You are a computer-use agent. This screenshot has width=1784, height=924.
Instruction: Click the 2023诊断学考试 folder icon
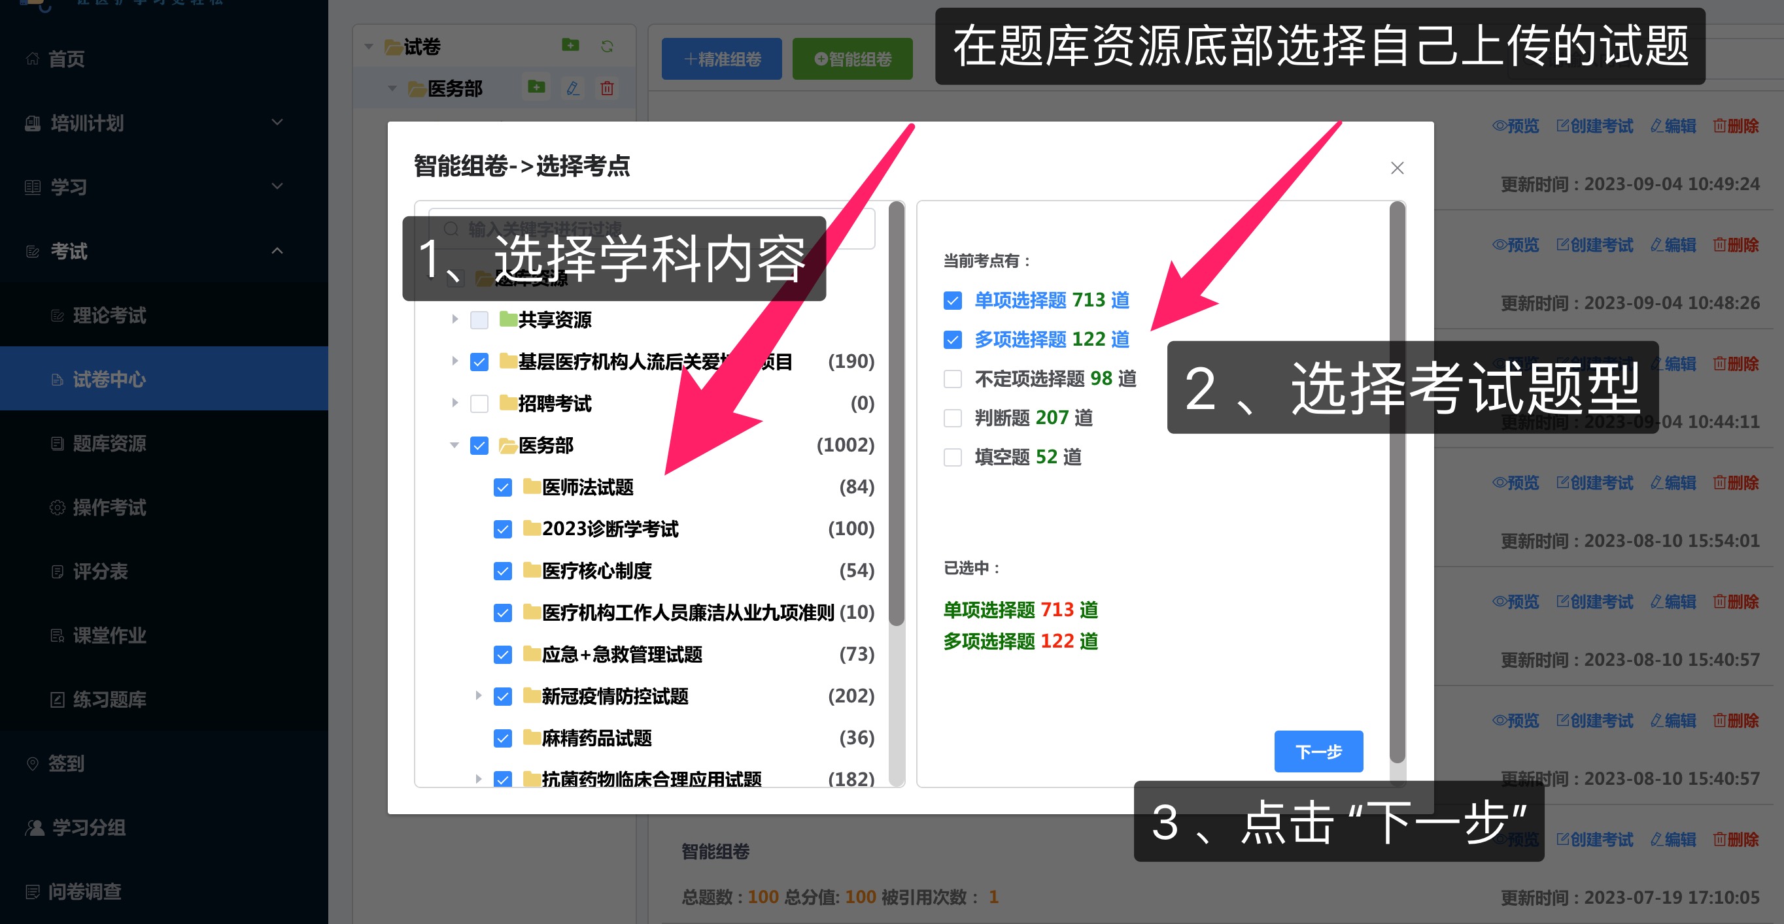click(531, 527)
